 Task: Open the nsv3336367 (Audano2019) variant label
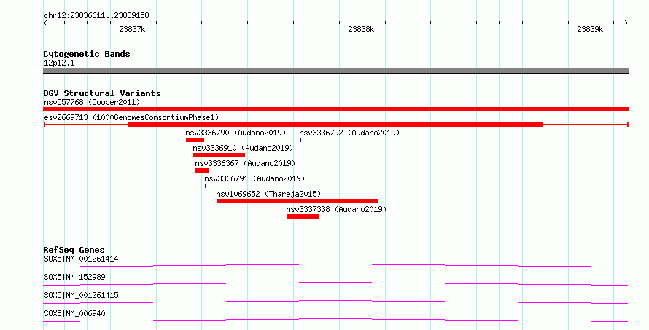click(x=245, y=163)
